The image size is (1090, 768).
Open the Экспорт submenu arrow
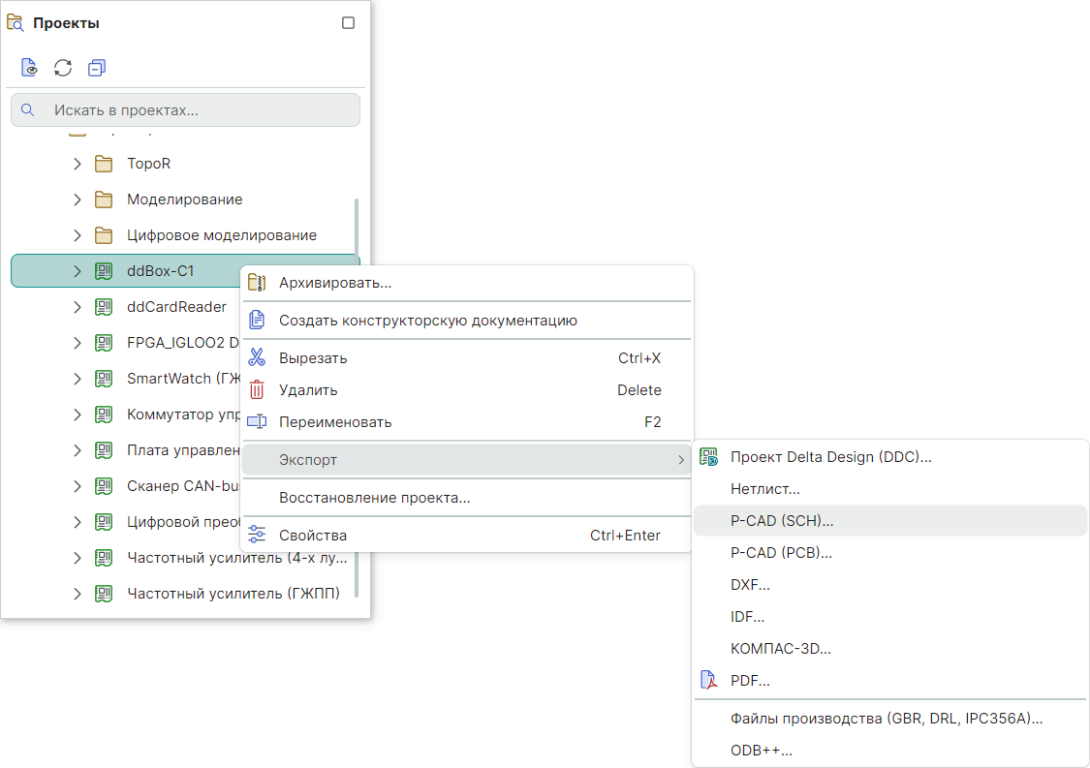681,460
